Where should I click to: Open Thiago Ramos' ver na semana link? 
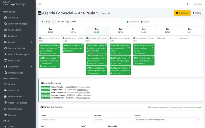point(83,90)
